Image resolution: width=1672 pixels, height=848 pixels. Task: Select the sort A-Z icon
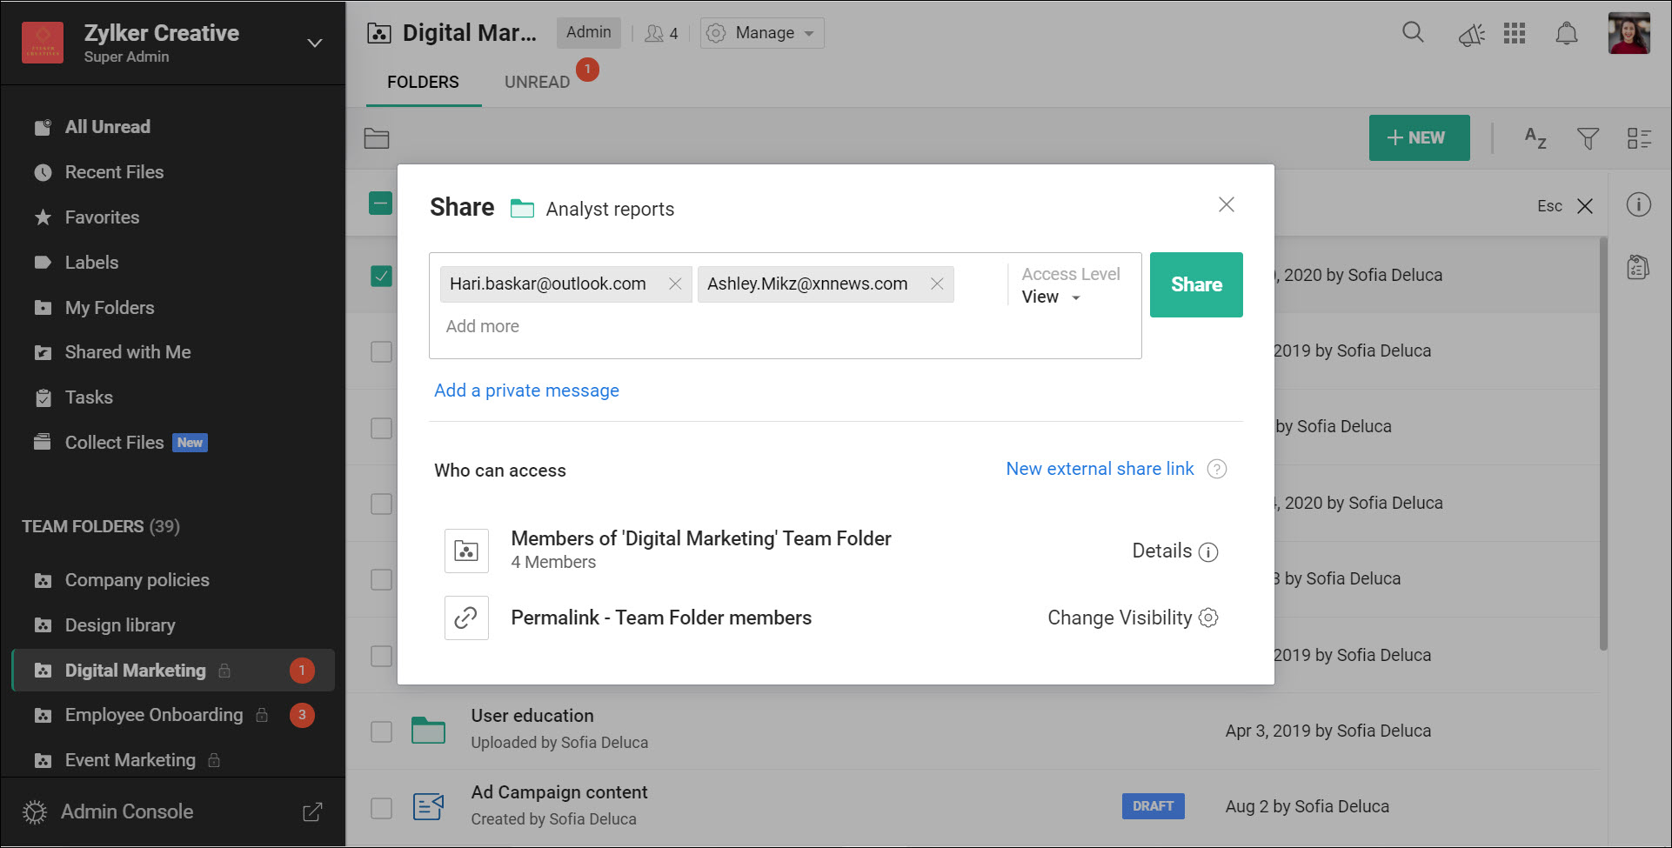(1535, 138)
